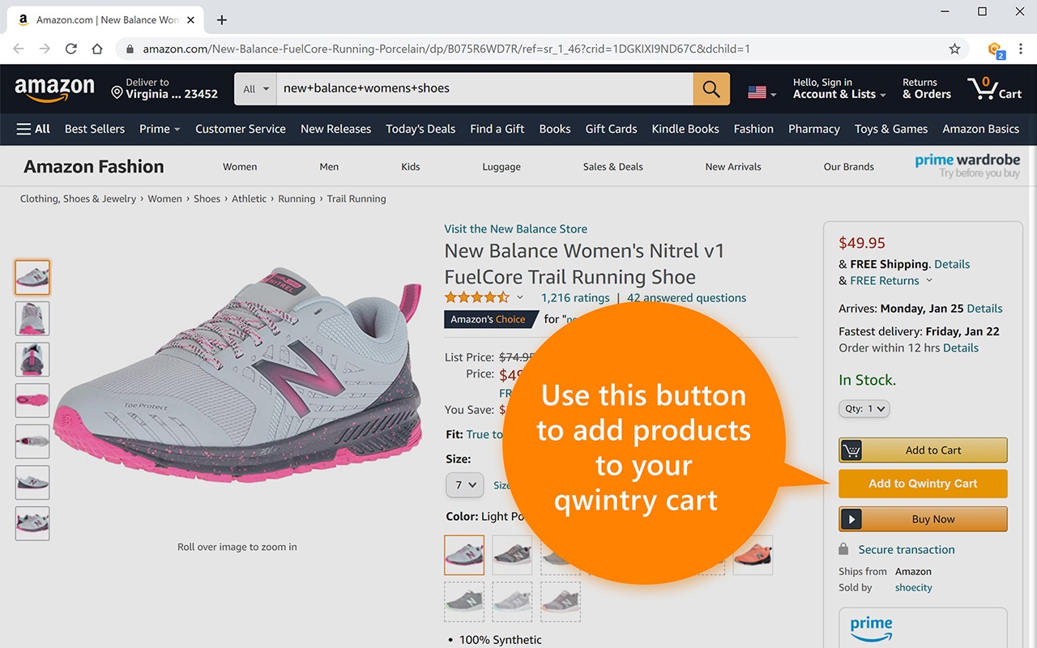The width and height of the screenshot is (1037, 648).
Task: Open a new browser tab
Action: pyautogui.click(x=222, y=19)
